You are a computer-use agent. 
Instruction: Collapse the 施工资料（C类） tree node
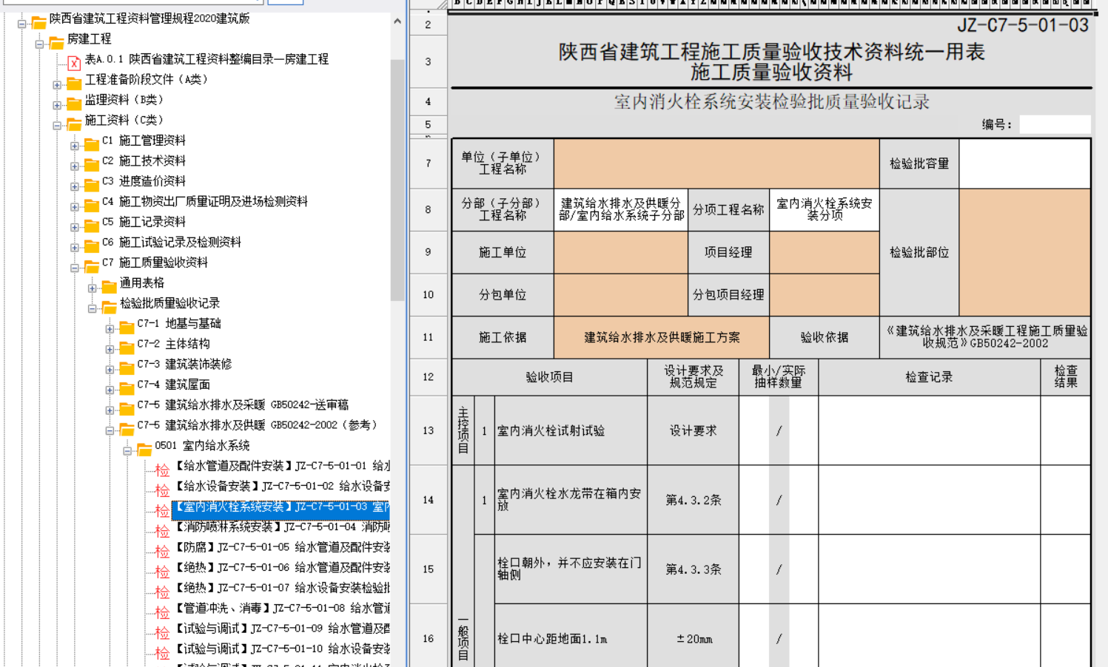(x=57, y=125)
